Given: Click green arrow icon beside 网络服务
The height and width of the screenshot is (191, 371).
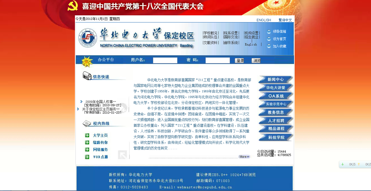Looking at the screenshot, I should pyautogui.click(x=87, y=150).
